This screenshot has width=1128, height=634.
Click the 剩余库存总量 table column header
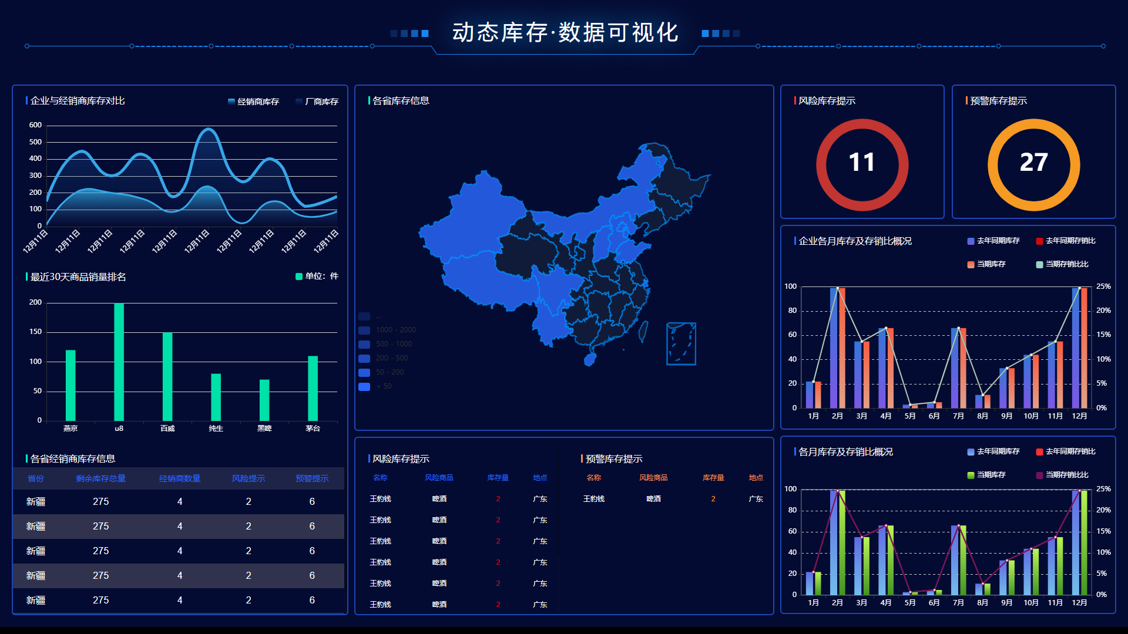pos(100,478)
